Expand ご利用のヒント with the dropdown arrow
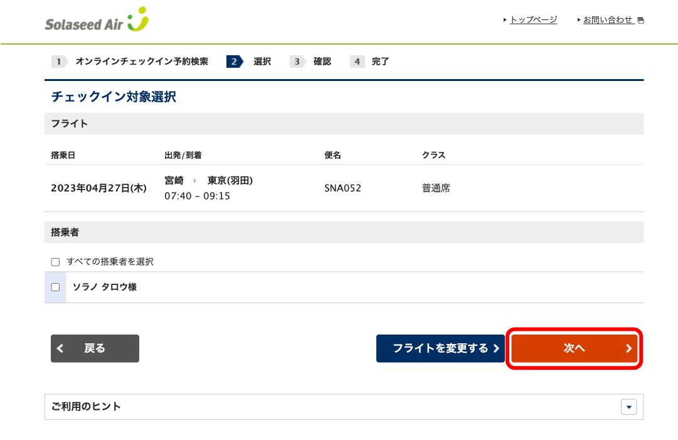 pyautogui.click(x=628, y=407)
